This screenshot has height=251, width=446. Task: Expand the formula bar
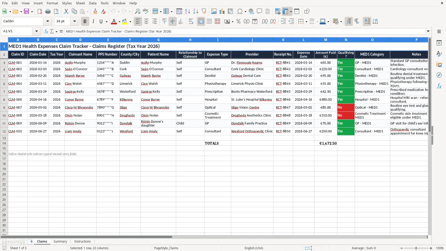(x=428, y=32)
